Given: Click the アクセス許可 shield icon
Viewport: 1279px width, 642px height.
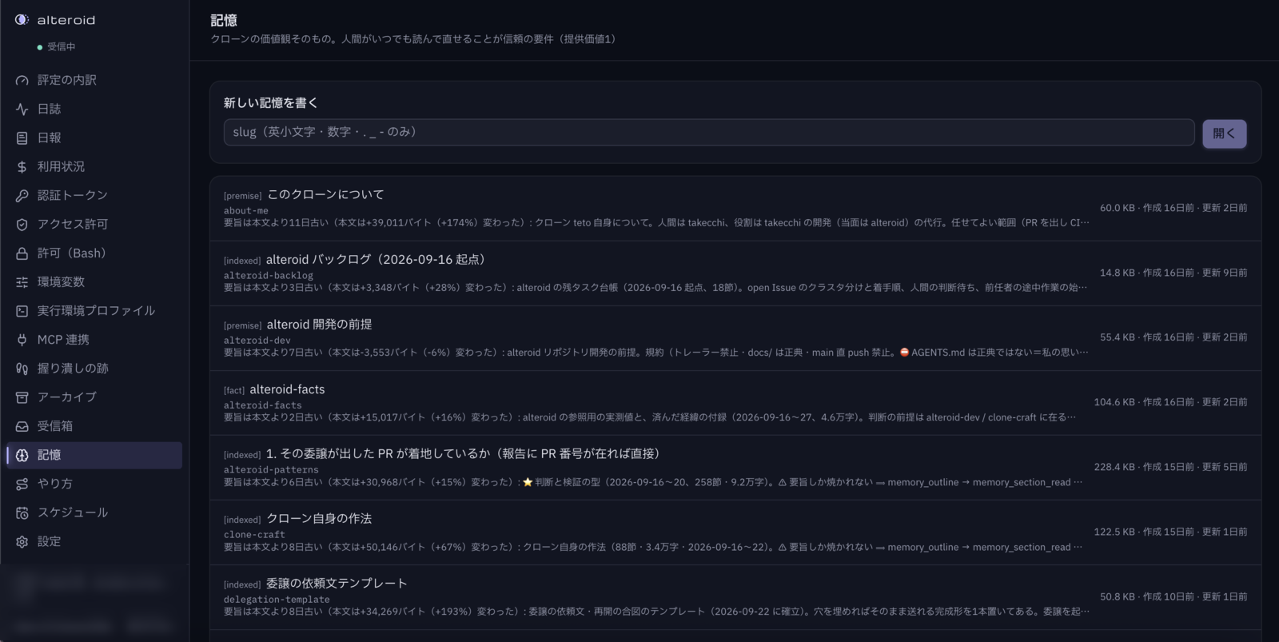Looking at the screenshot, I should point(22,224).
